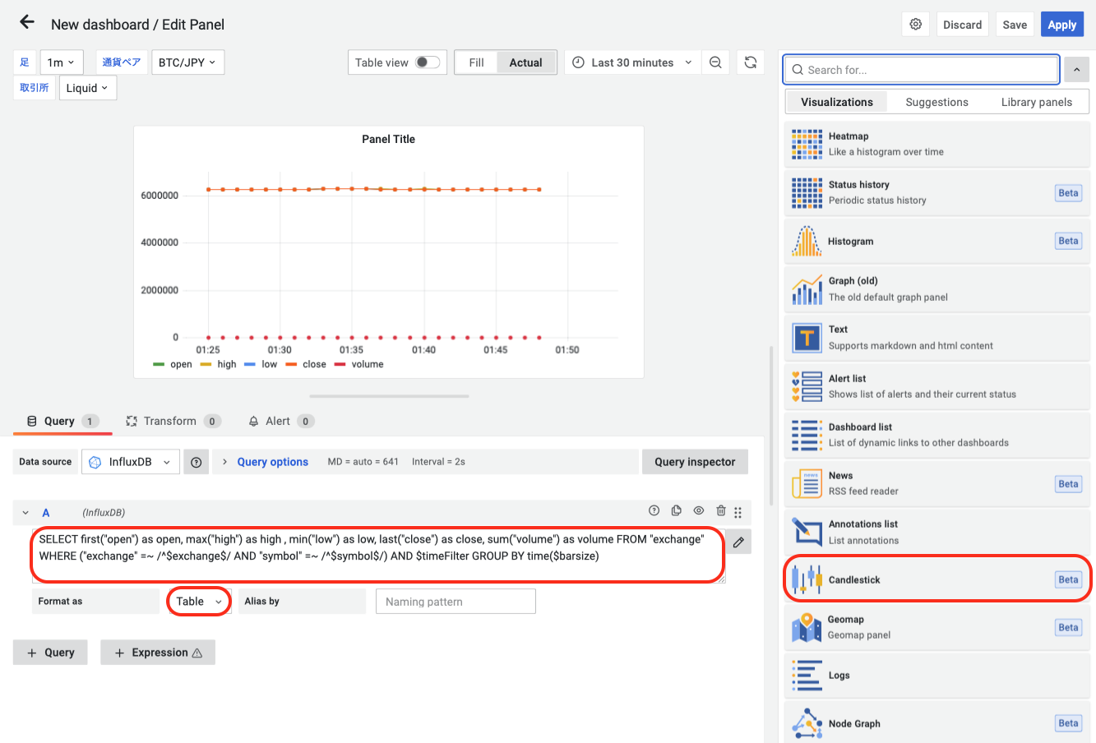Open the Query inspector
Screen dimensions: 1096x743
pyautogui.click(x=695, y=462)
